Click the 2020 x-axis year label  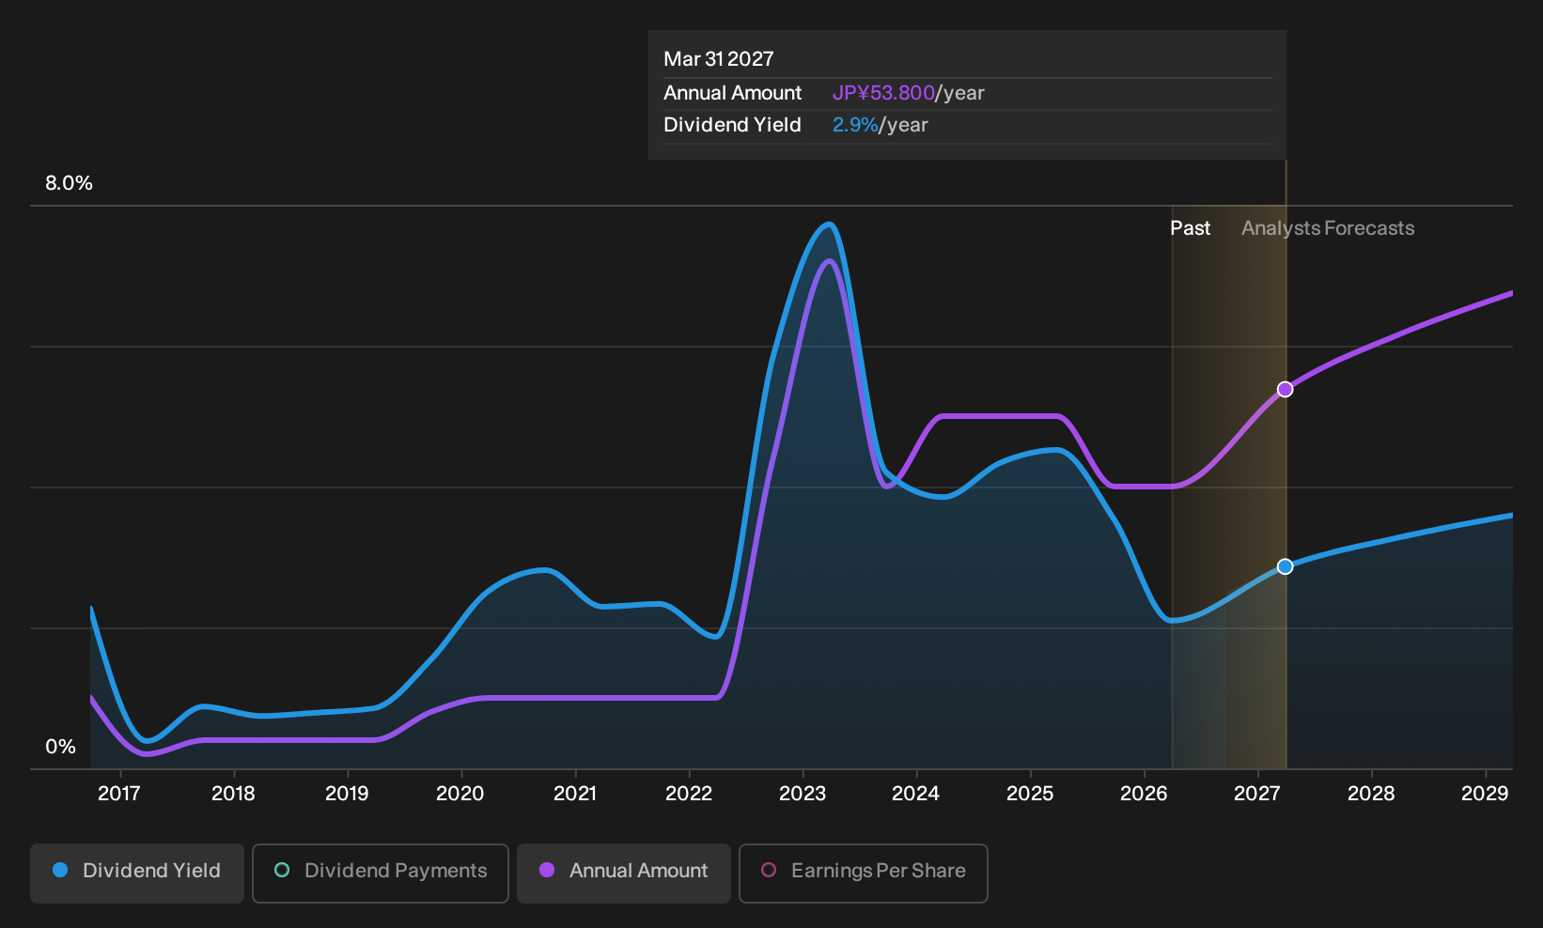tap(460, 794)
